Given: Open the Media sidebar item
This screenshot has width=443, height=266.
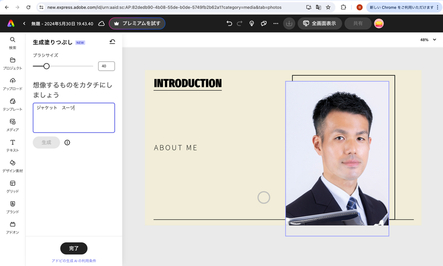Looking at the screenshot, I should [12, 125].
